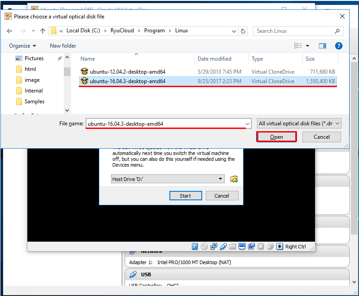The height and width of the screenshot is (296, 359).
Task: Click the search magnifier icon
Action: click(337, 31)
